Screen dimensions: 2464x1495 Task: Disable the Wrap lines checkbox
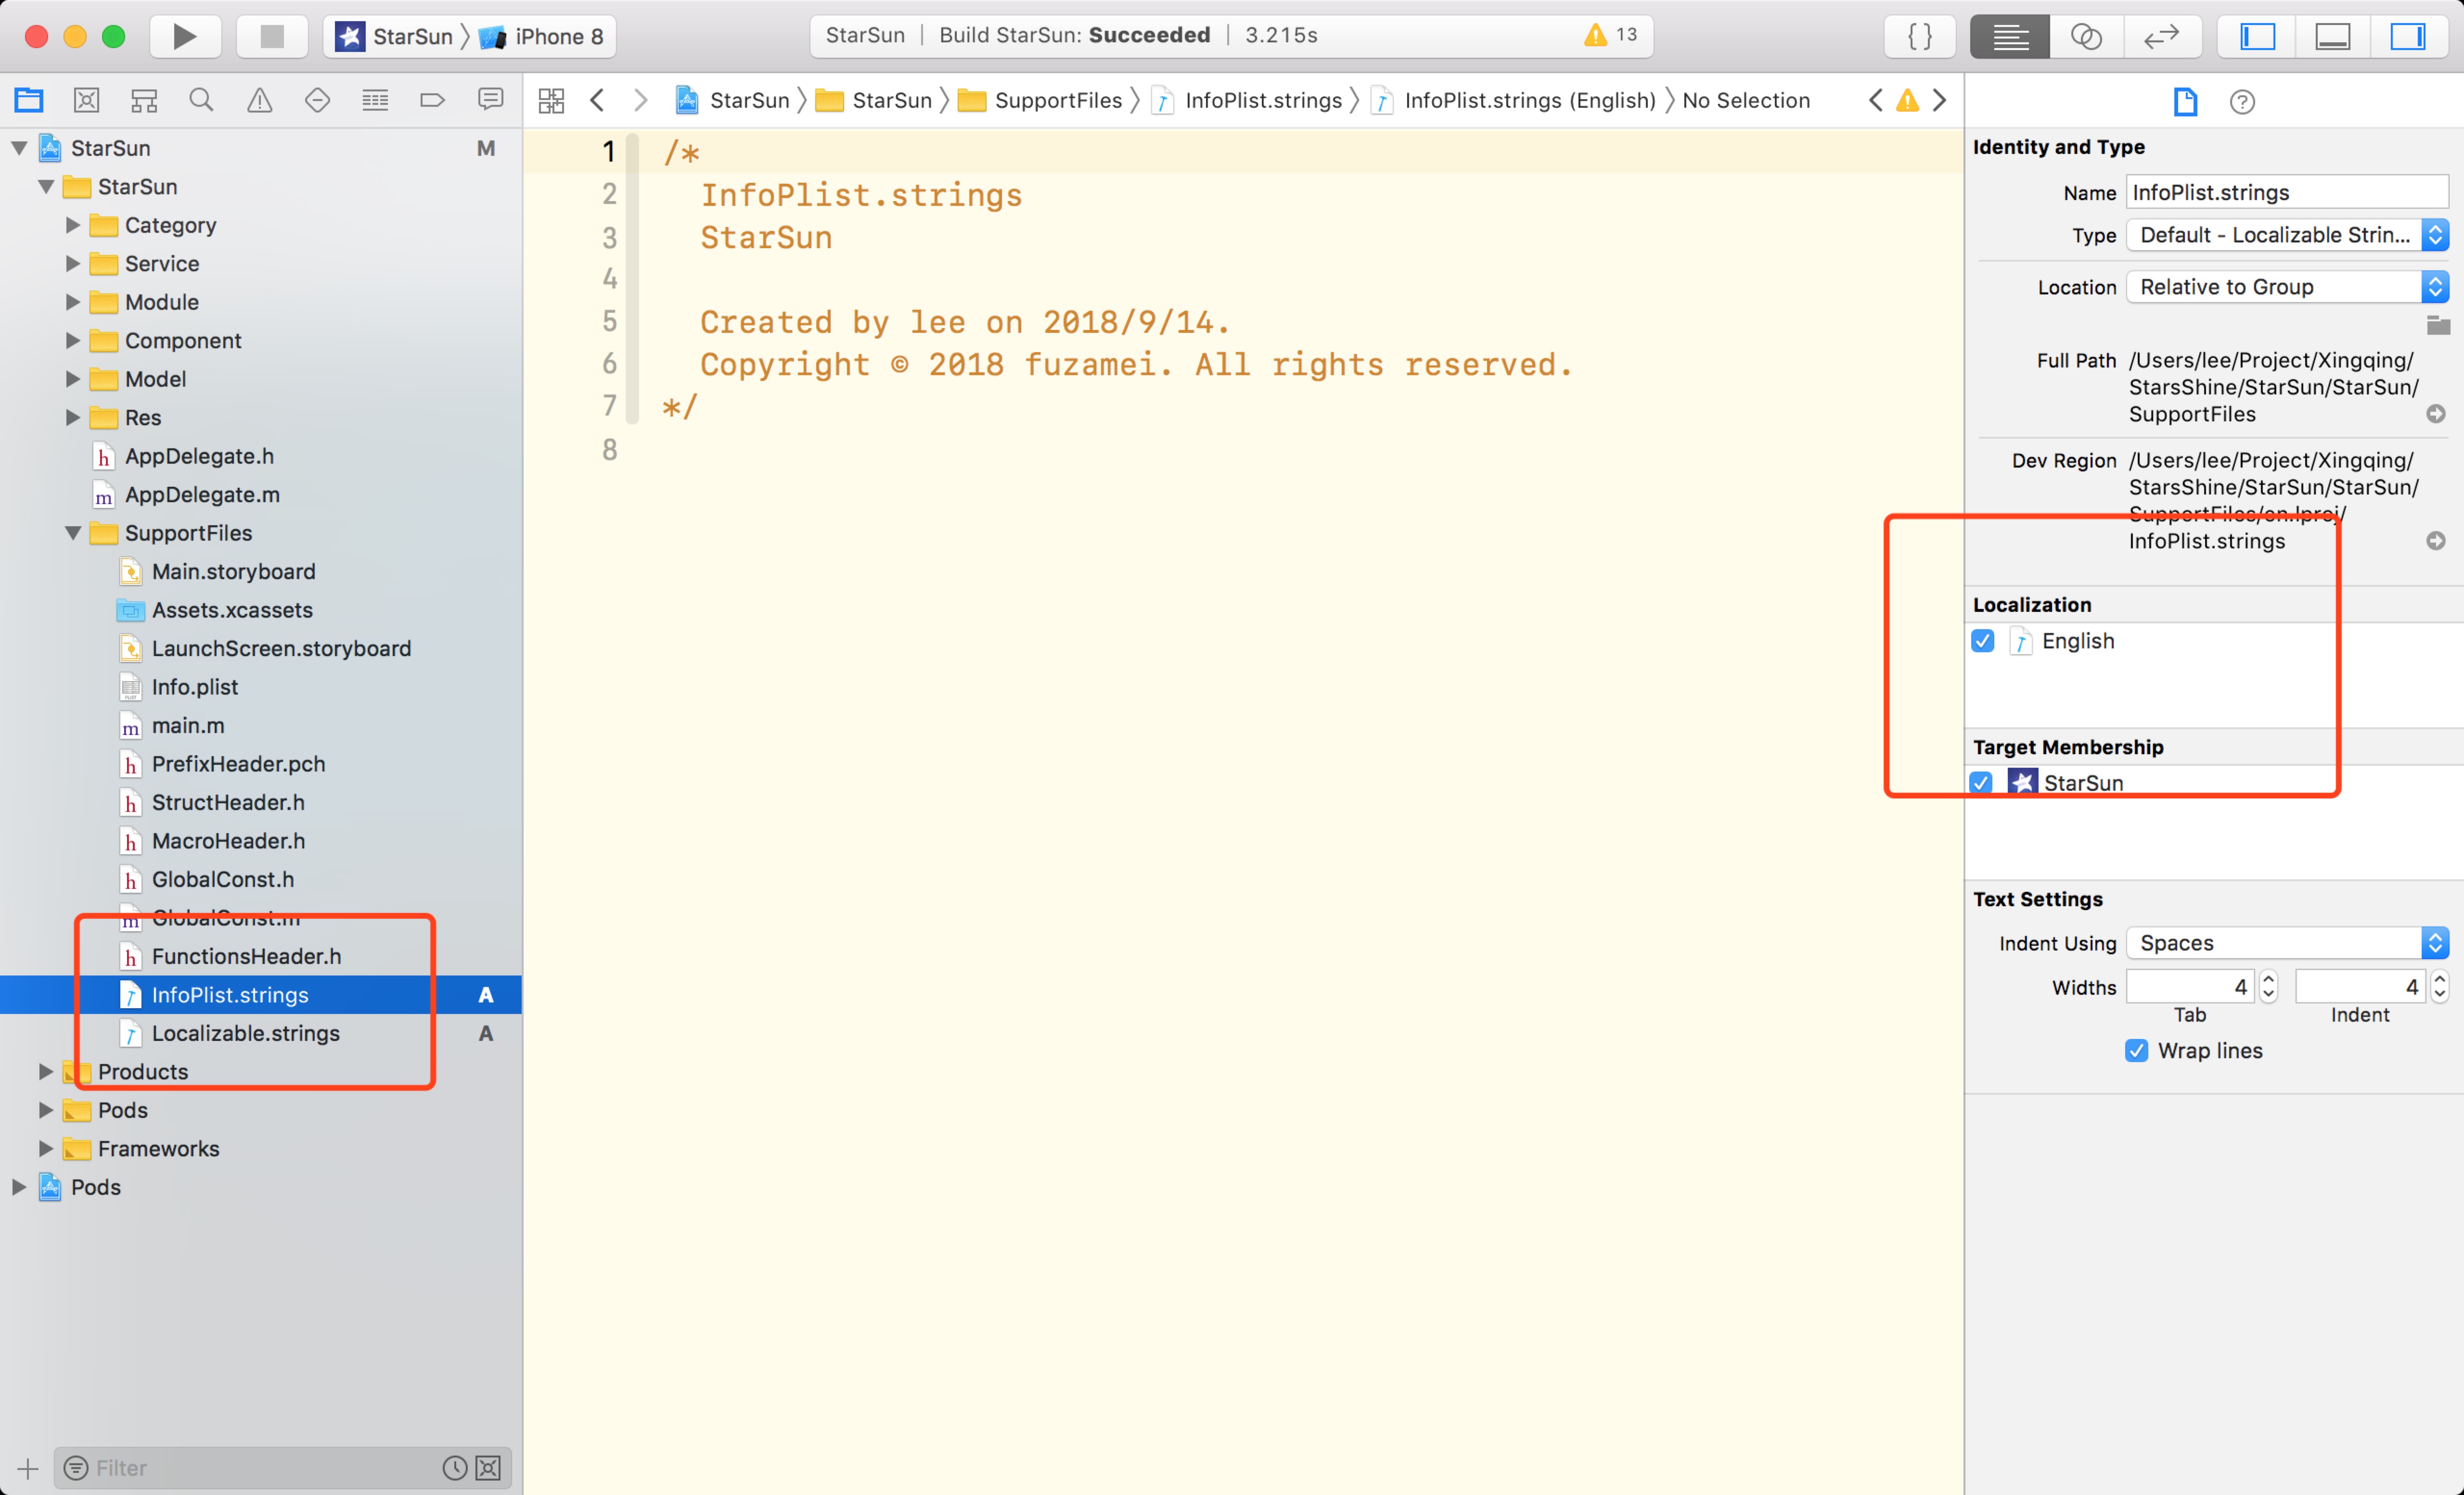tap(2136, 1050)
